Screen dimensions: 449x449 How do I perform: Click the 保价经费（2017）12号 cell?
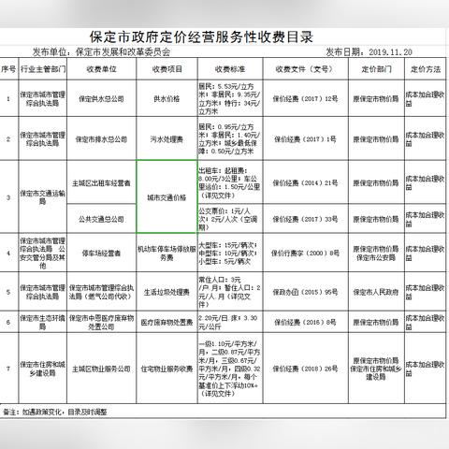pyautogui.click(x=305, y=98)
